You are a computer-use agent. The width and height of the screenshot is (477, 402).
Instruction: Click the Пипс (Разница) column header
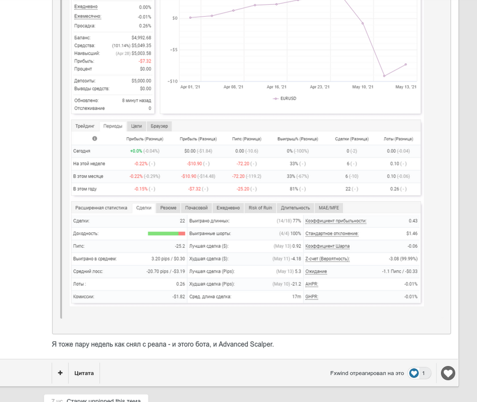point(246,139)
